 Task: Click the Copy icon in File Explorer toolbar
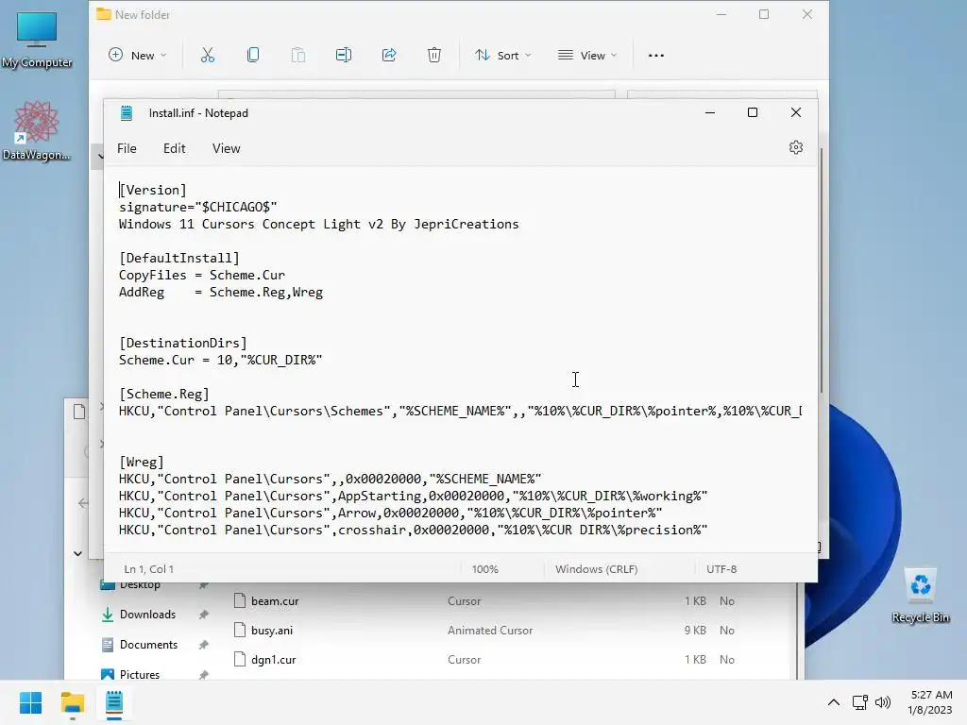tap(253, 56)
